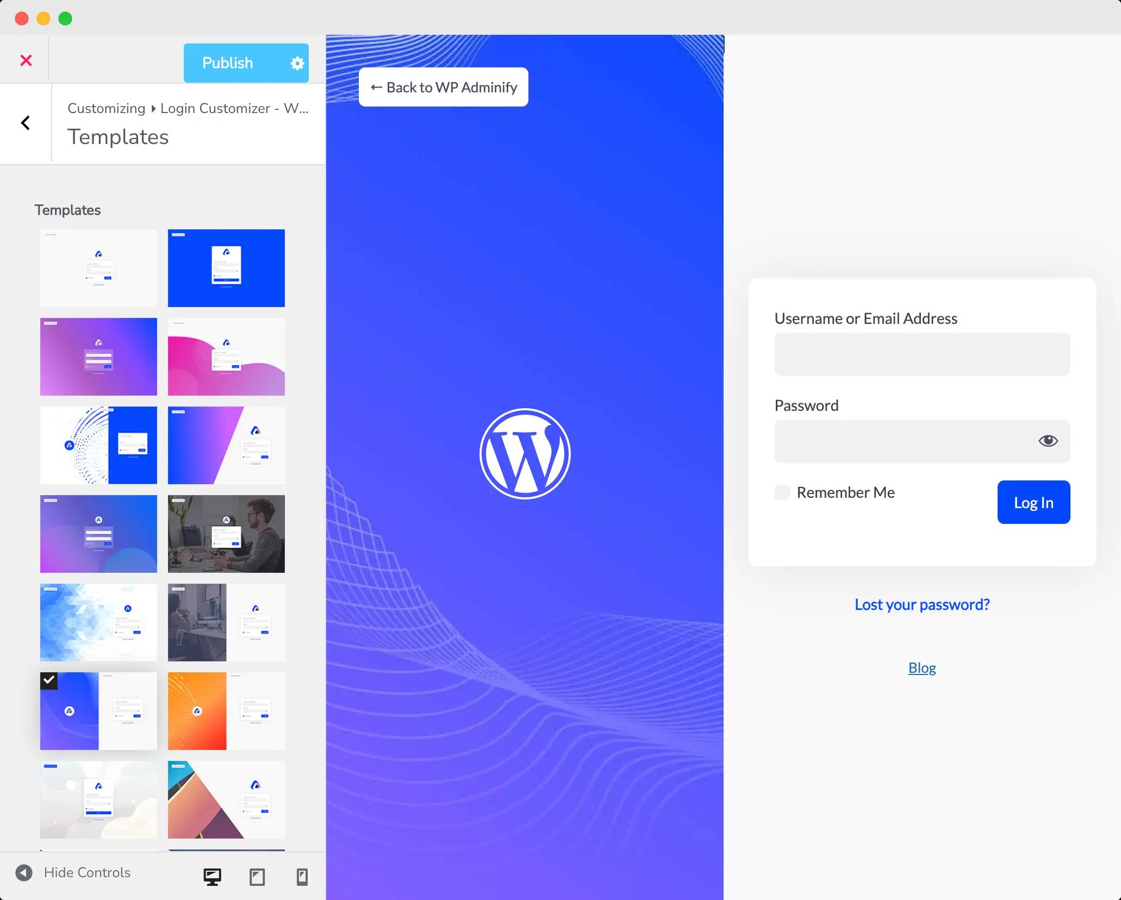Pick the geometric coral triangle template
This screenshot has width=1121, height=900.
point(226,799)
